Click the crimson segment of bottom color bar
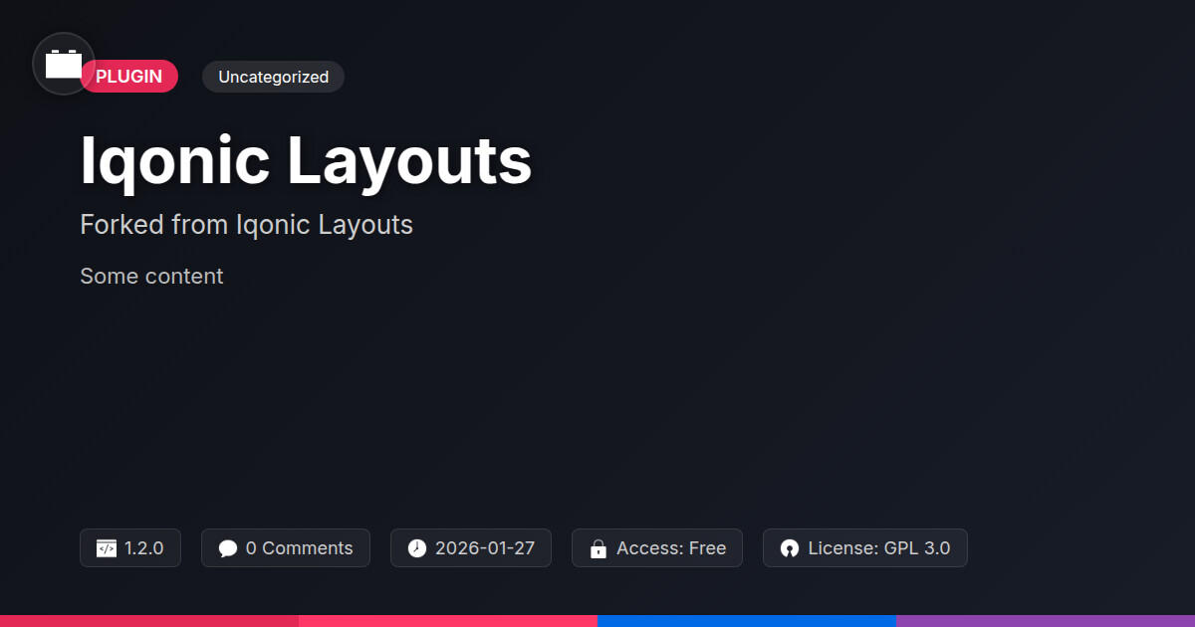The image size is (1195, 627). [x=149, y=621]
